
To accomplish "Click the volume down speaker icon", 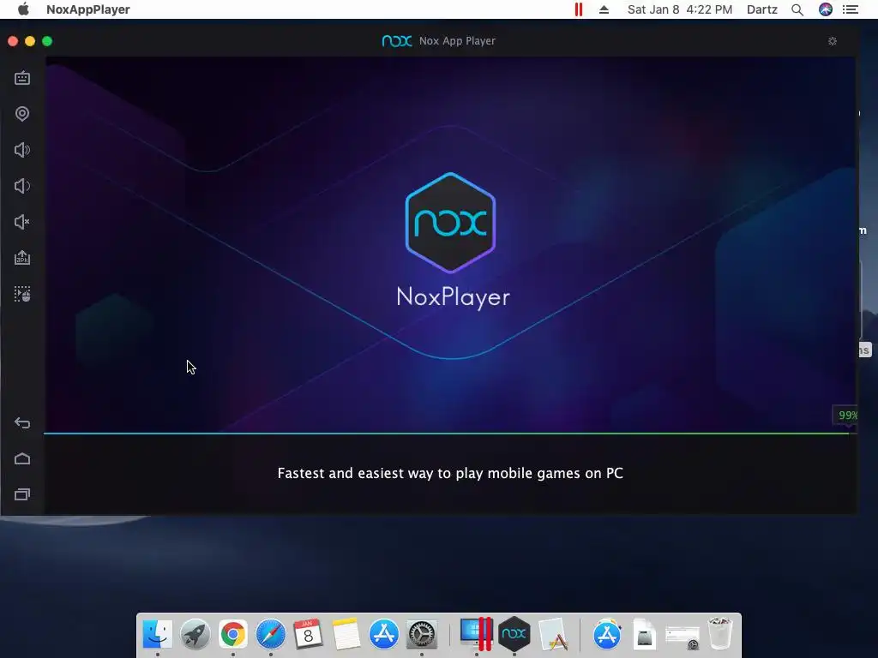I will click(x=22, y=186).
